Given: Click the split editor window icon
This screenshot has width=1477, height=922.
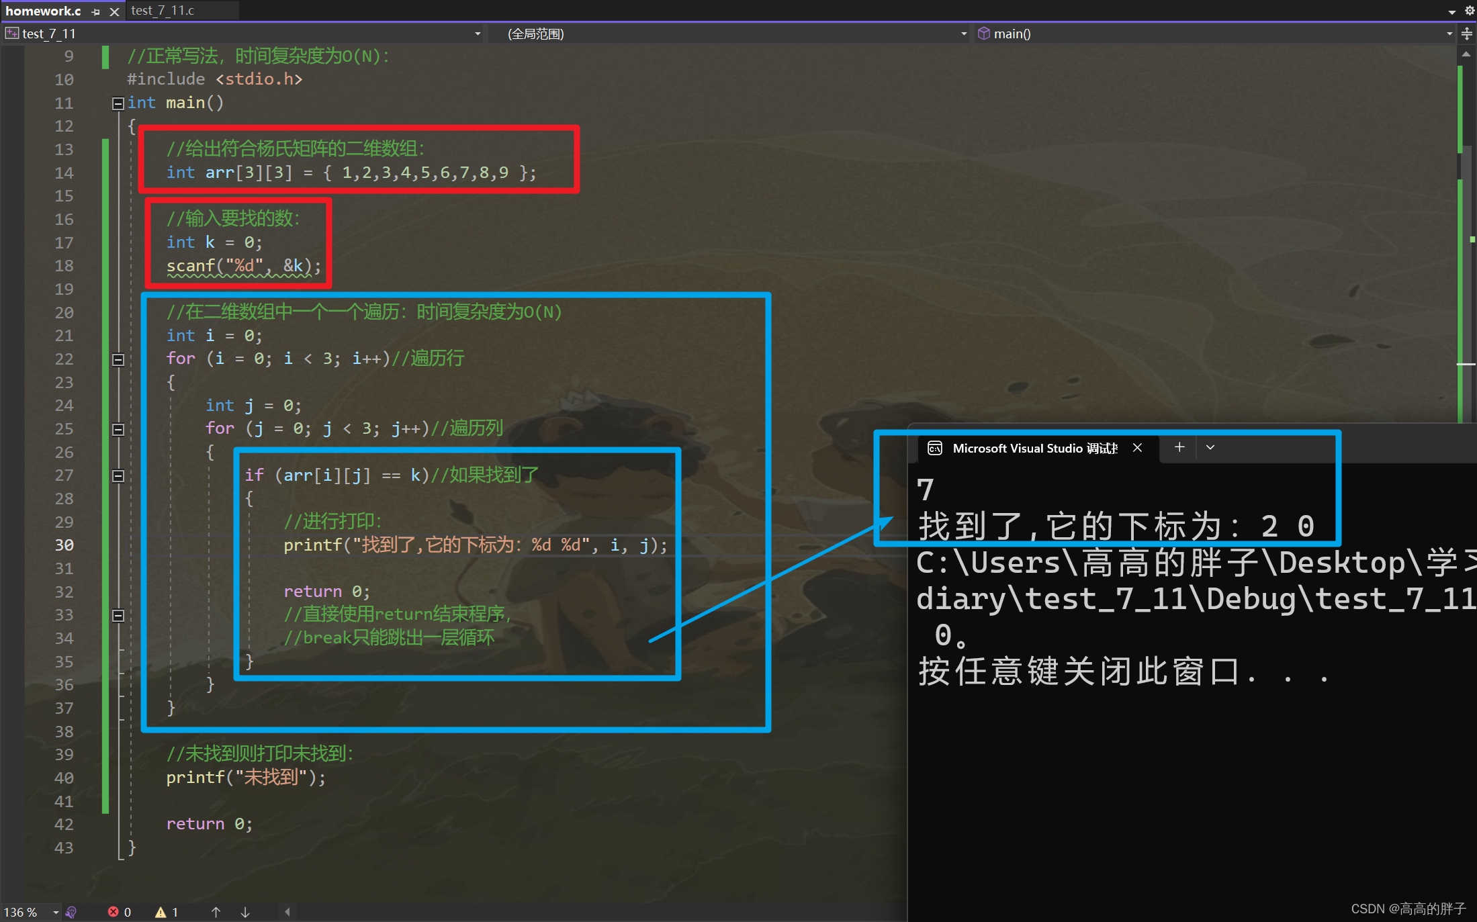Looking at the screenshot, I should click(1467, 34).
